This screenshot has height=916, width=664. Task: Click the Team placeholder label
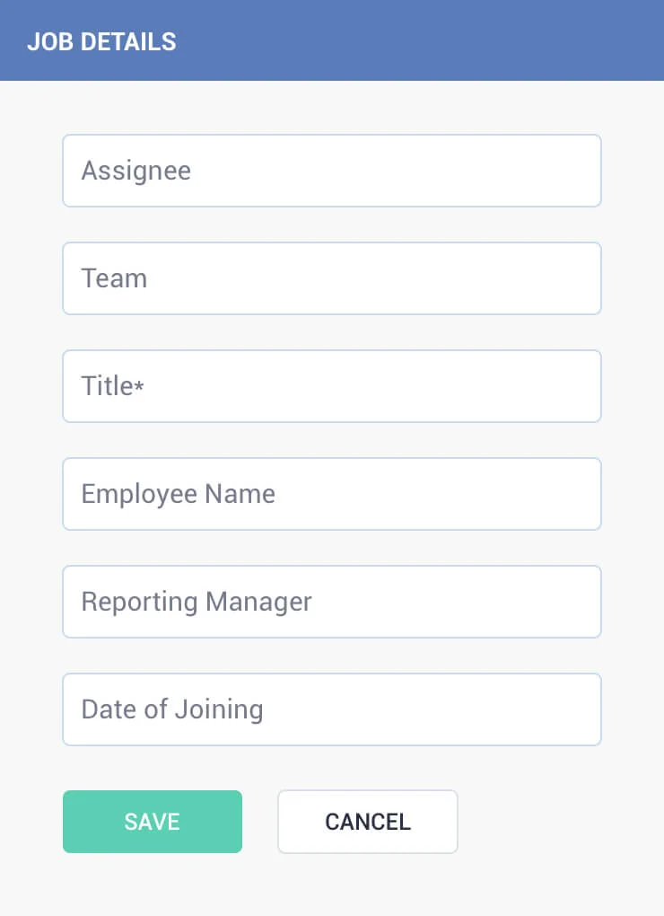[114, 278]
